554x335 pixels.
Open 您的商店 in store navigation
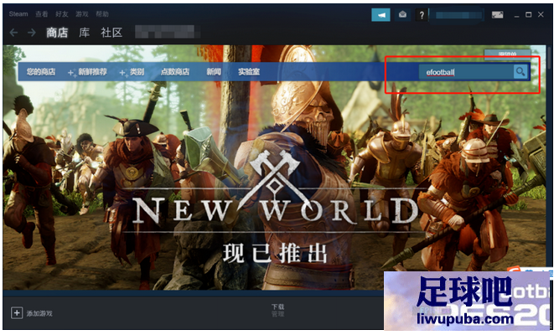(41, 72)
